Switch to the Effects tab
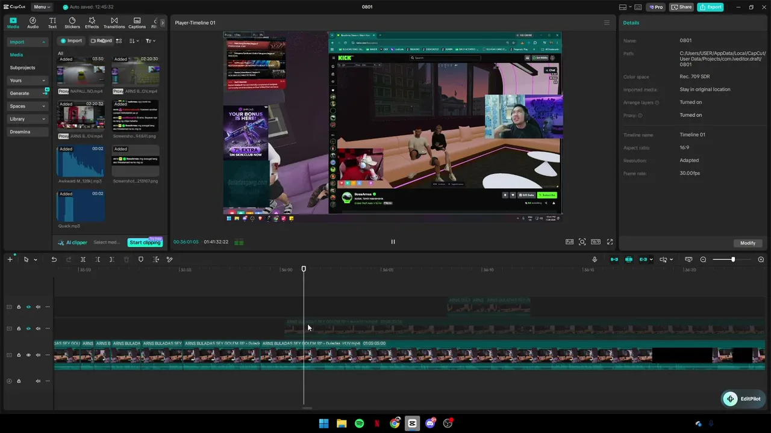Image resolution: width=771 pixels, height=433 pixels. coord(92,23)
